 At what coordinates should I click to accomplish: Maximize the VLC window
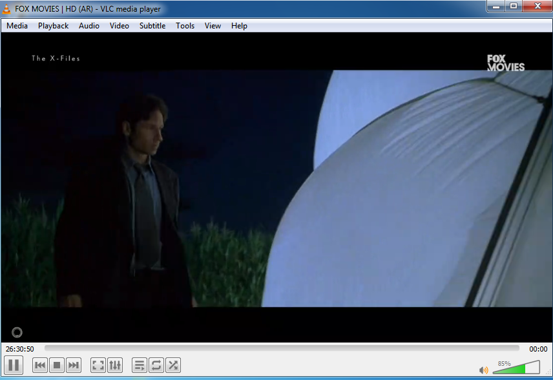click(x=514, y=6)
